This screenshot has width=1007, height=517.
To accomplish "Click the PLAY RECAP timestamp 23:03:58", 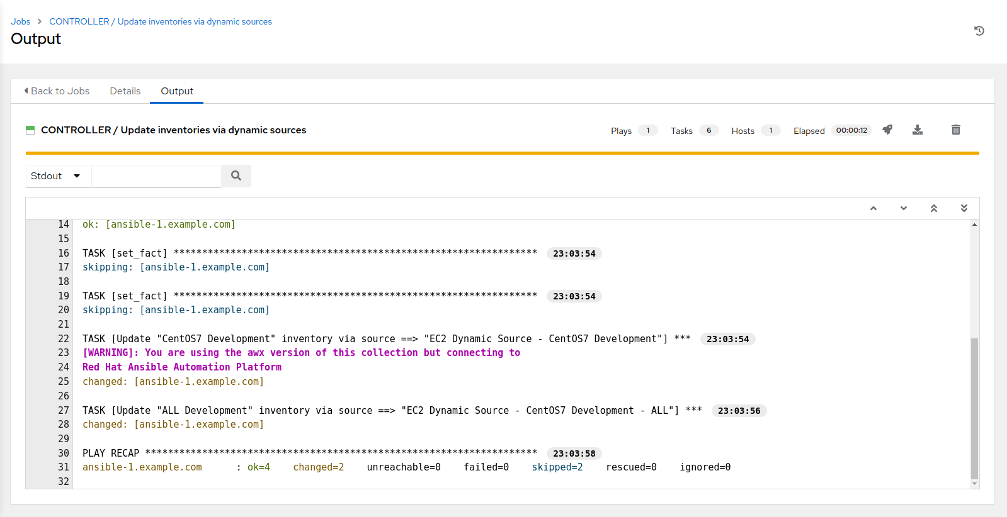I will (574, 453).
